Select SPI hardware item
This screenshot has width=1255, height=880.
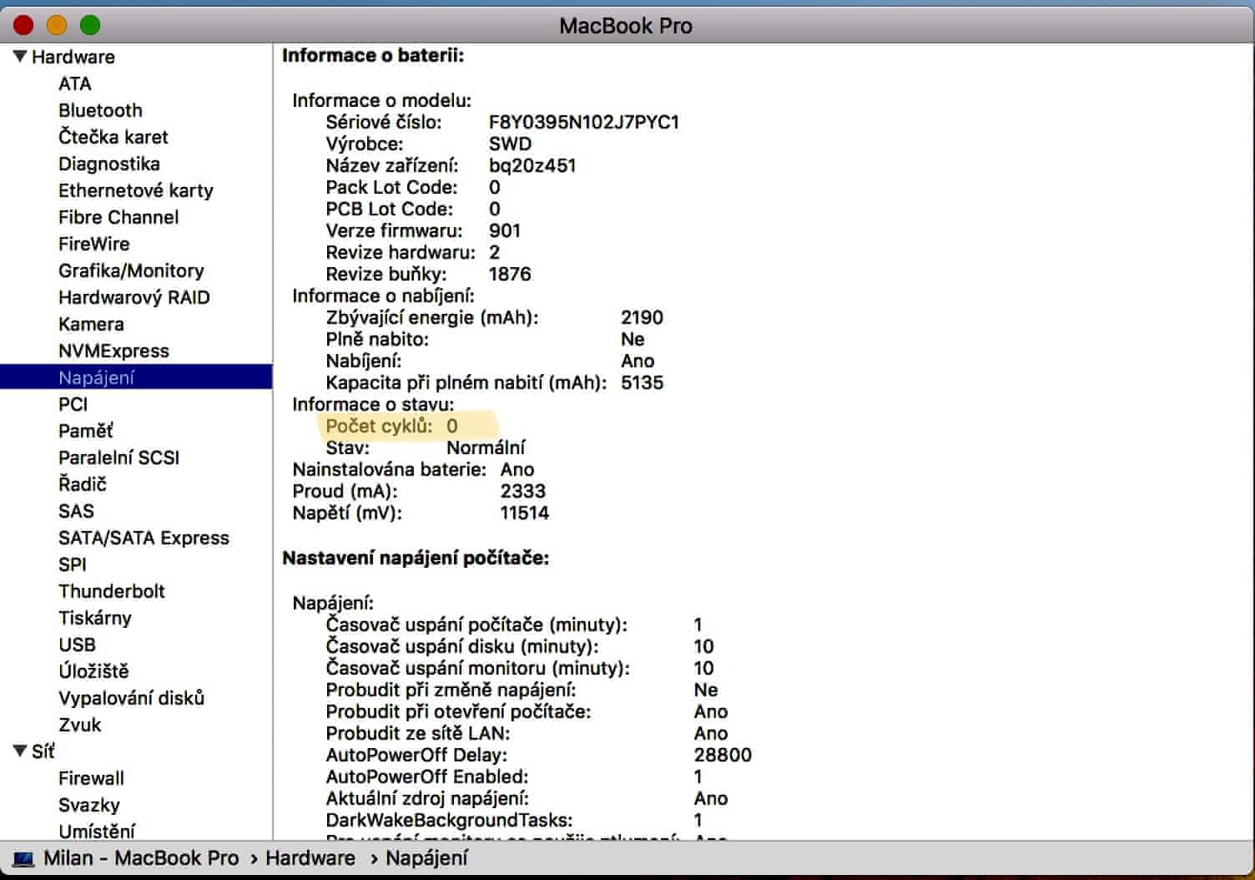click(73, 564)
